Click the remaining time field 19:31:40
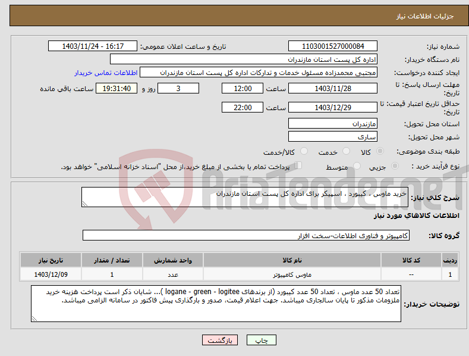Image resolution: width=469 pixels, height=356 pixels. [x=117, y=88]
